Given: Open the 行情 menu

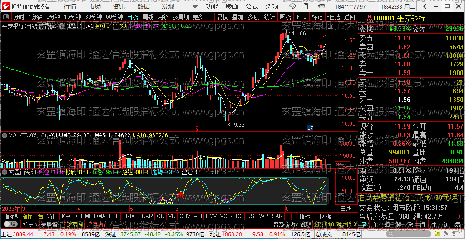Looking at the screenshot, I should coord(69,6).
